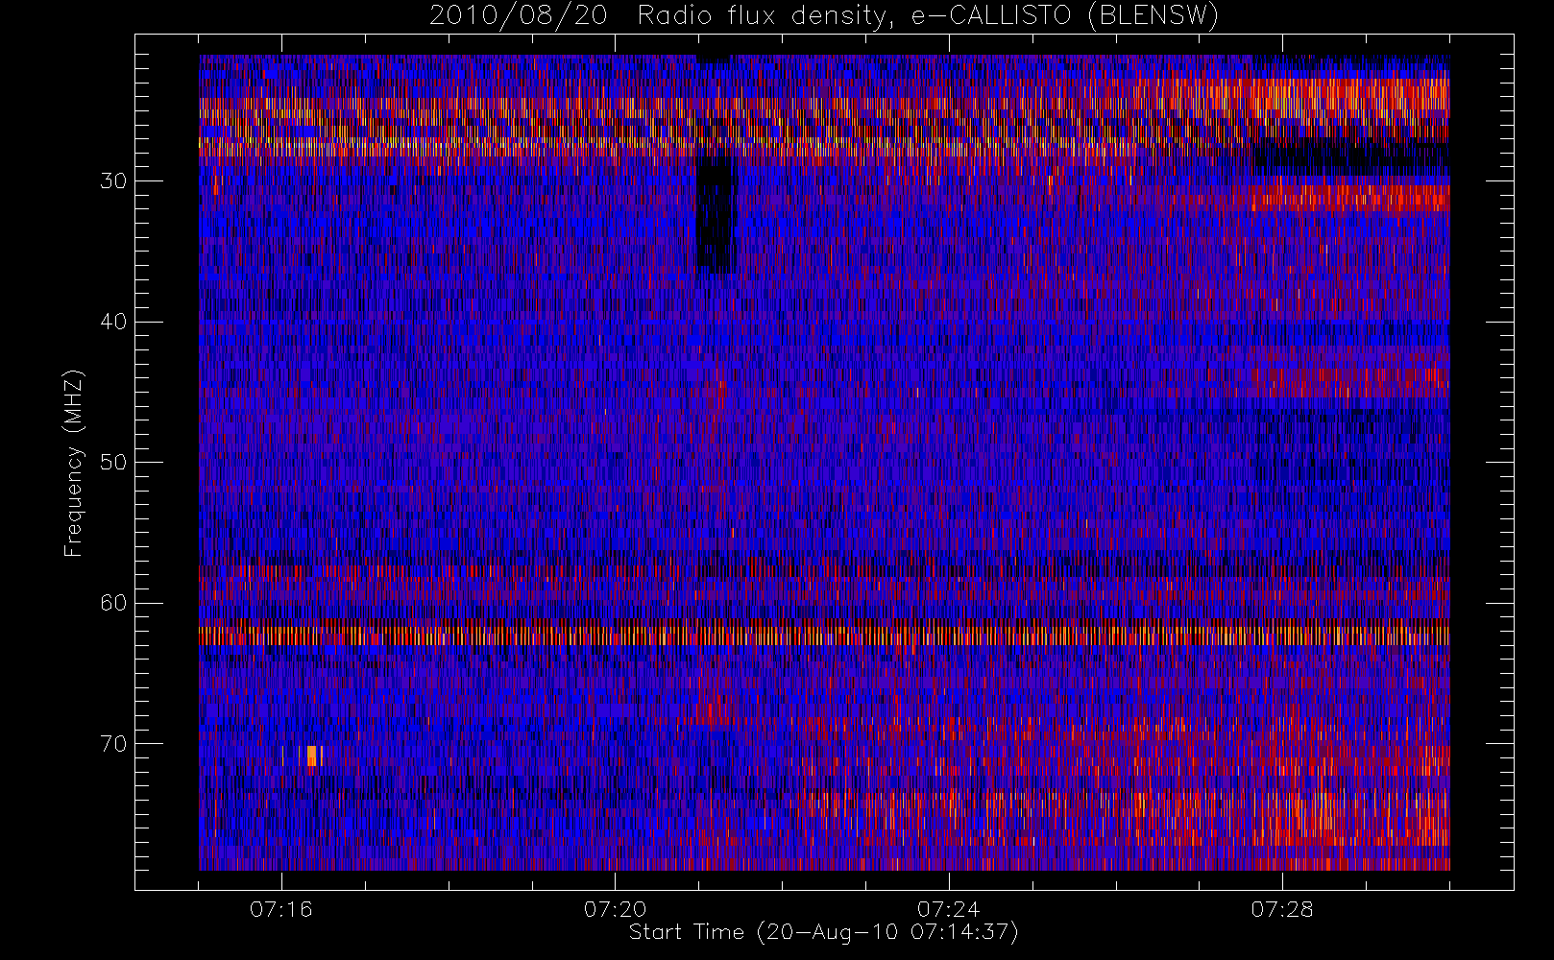Click the bright yellow interference band near 62 MHz

tap(824, 636)
